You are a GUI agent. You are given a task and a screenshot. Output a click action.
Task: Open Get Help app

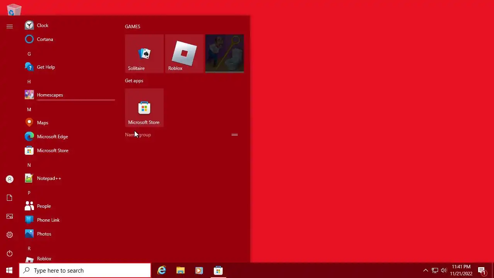point(69,67)
